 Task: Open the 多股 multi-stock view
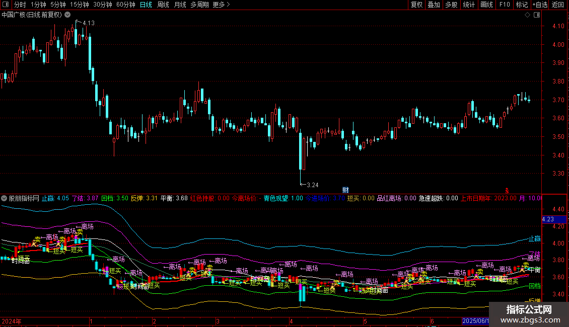pos(452,5)
